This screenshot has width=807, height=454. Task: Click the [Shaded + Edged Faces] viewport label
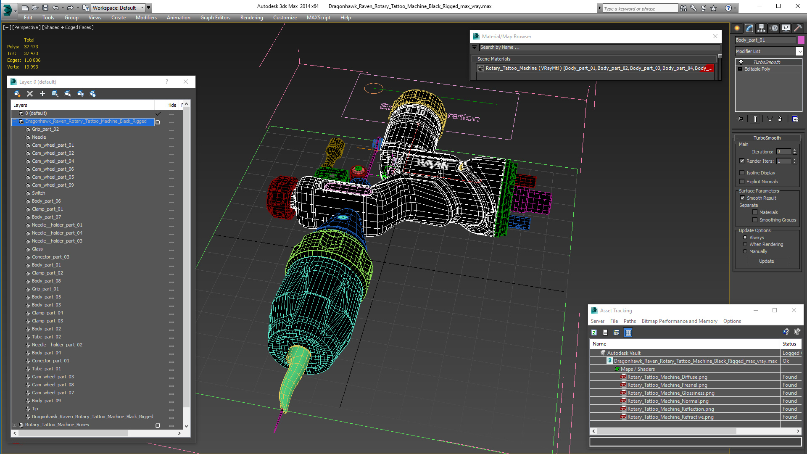click(x=68, y=27)
